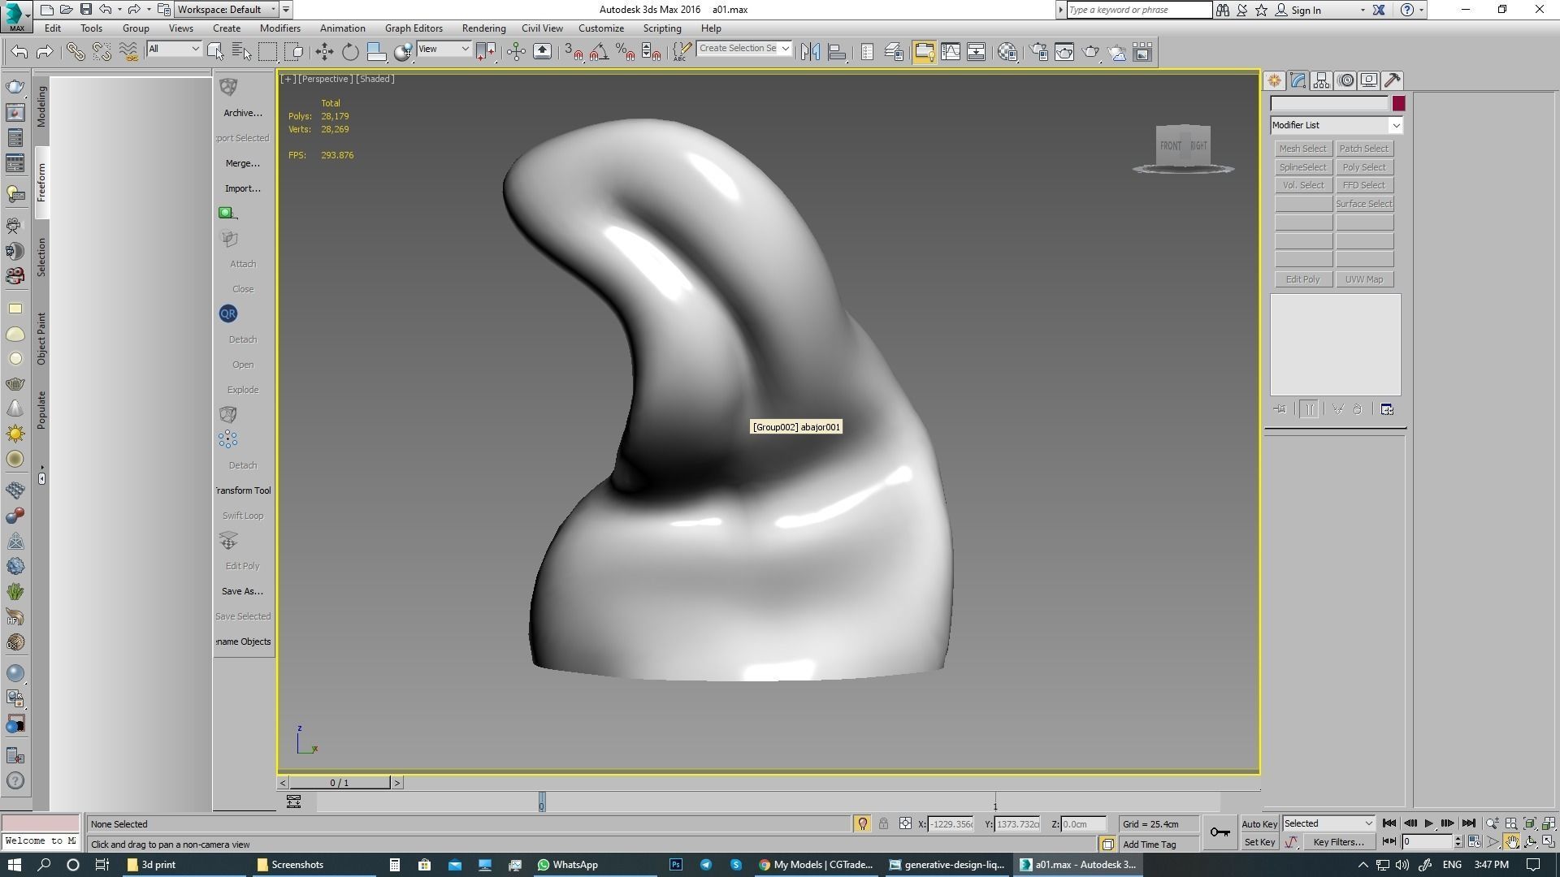
Task: Switch to the Object Paint ribbon tab
Action: (x=41, y=339)
